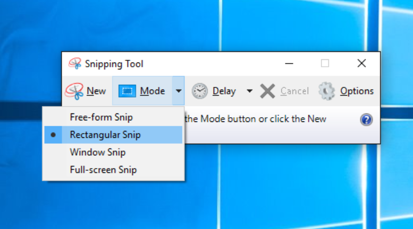Viewport: 413px width, 229px height.
Task: Click the Delay clock icon
Action: pos(200,91)
